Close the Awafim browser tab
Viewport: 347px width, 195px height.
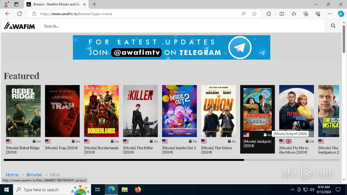[85, 4]
